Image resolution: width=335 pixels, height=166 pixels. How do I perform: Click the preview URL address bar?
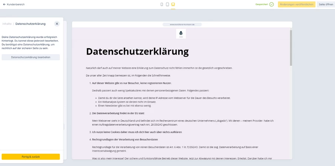[182, 25]
